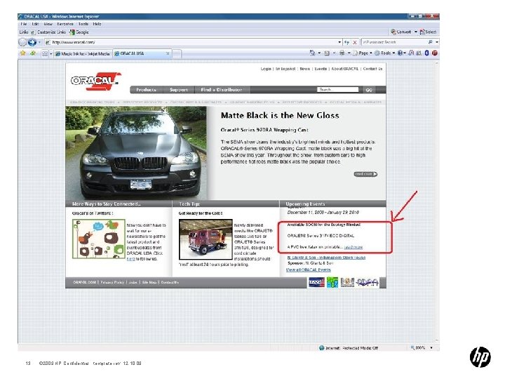The width and height of the screenshot is (505, 379).
Task: Open recent pages dropdown by Forward button
Action: [39, 42]
